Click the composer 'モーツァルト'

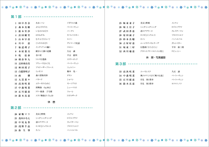click(72, 83)
